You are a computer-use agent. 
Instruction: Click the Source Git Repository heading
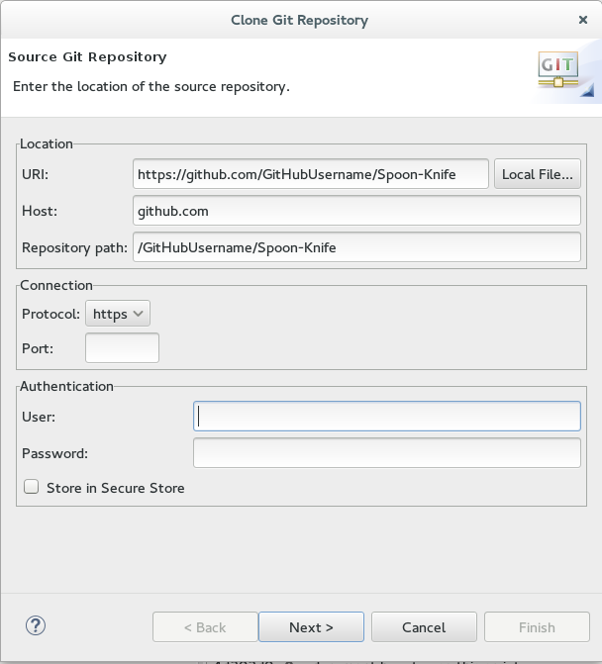88,57
